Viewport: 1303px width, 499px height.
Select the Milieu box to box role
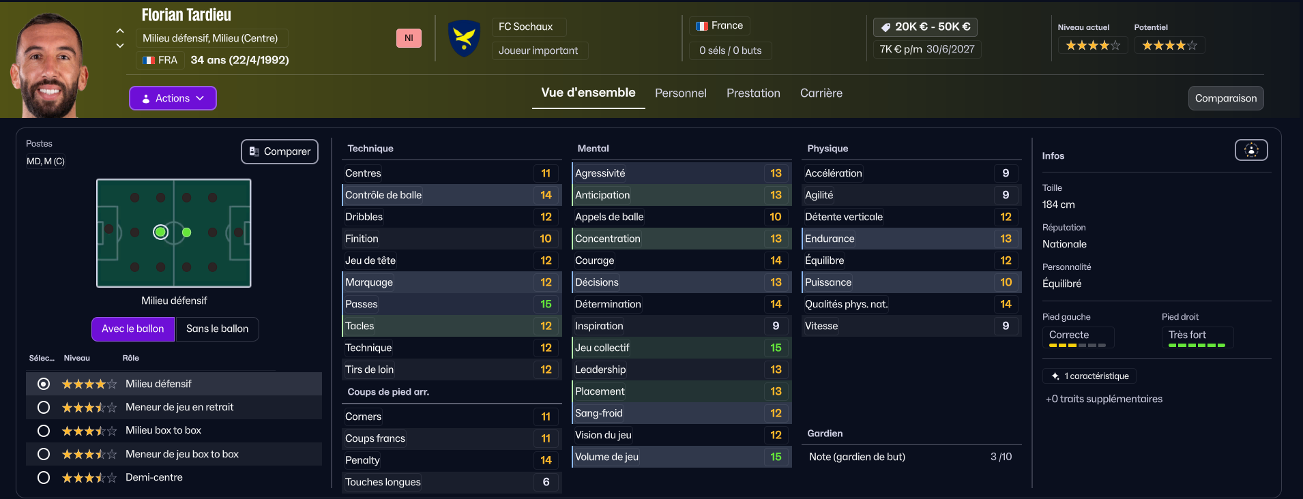tap(44, 431)
